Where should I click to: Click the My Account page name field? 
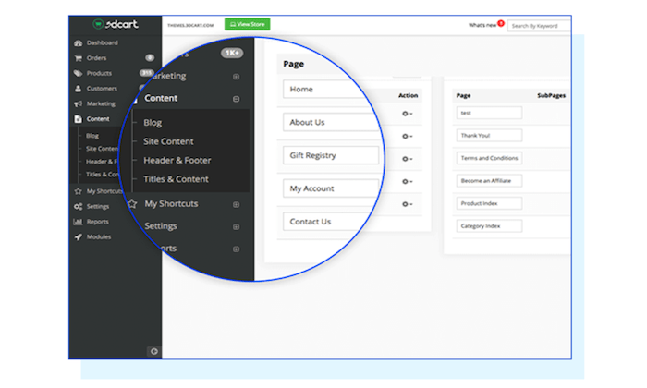click(x=331, y=188)
